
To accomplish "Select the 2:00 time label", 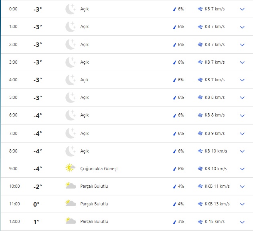I will coord(13,44).
